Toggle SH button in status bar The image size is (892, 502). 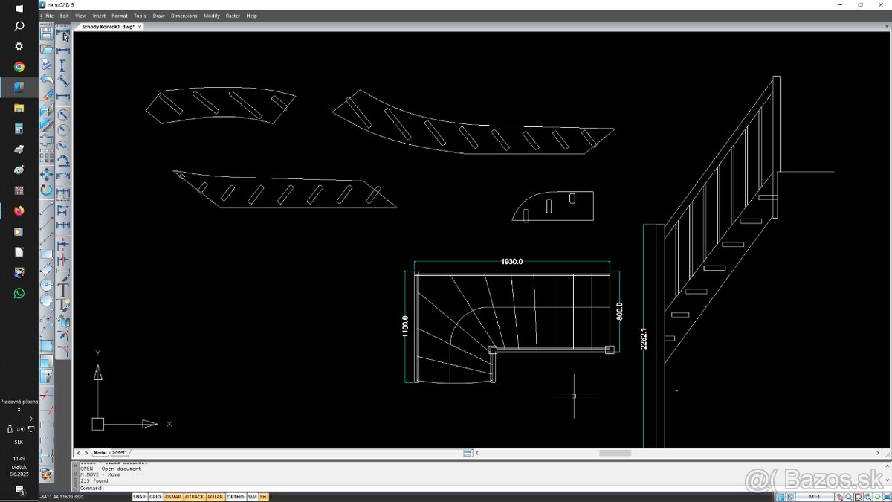point(263,496)
